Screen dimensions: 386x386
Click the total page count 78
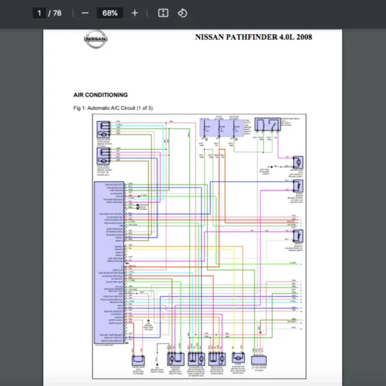tap(57, 13)
